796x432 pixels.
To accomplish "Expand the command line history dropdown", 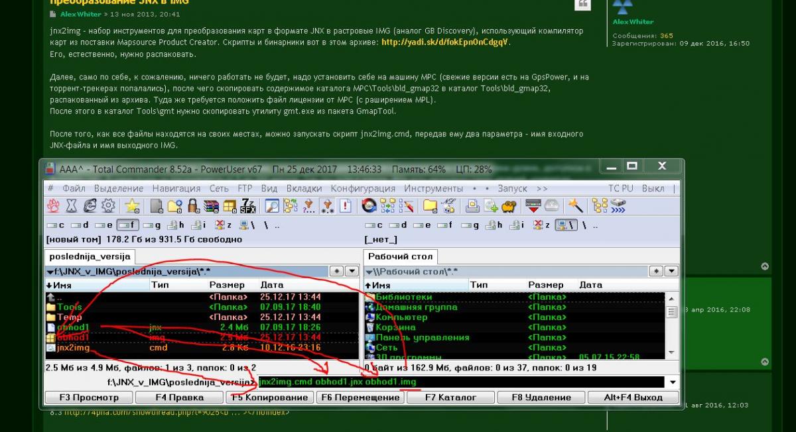I will 673,382.
